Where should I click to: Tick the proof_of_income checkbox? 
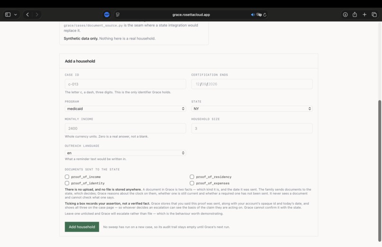(x=67, y=177)
